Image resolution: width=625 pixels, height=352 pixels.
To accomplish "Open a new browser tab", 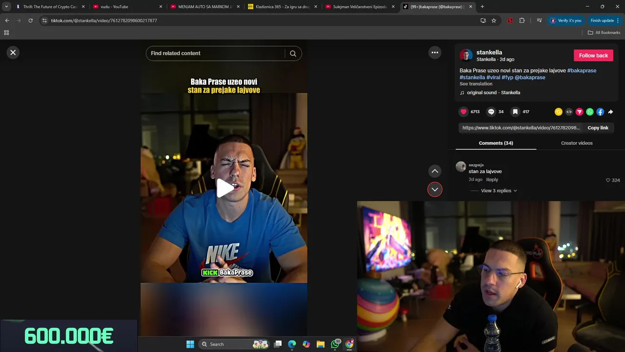I will 482,7.
